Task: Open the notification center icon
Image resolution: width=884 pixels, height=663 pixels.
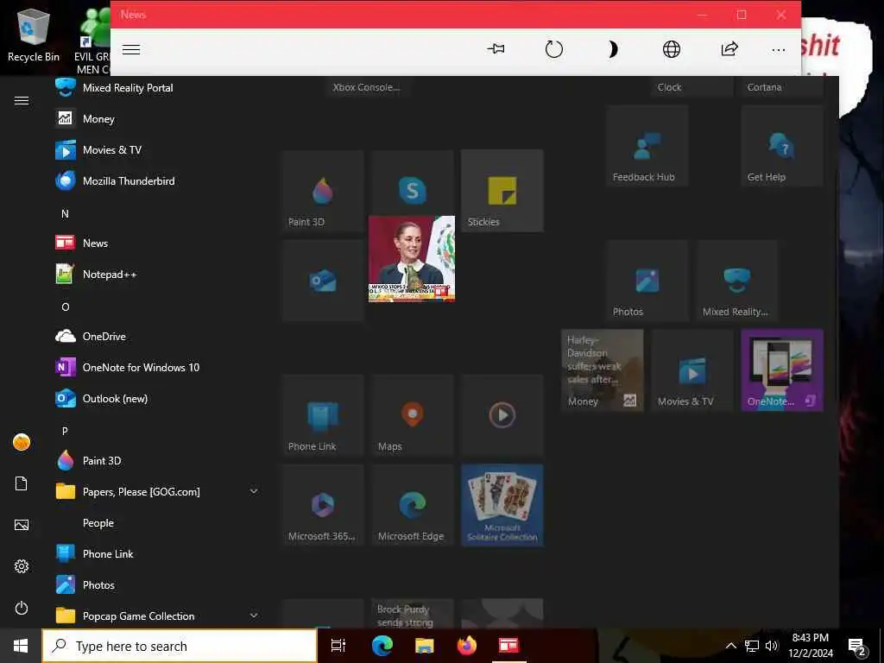Action: coord(857,647)
